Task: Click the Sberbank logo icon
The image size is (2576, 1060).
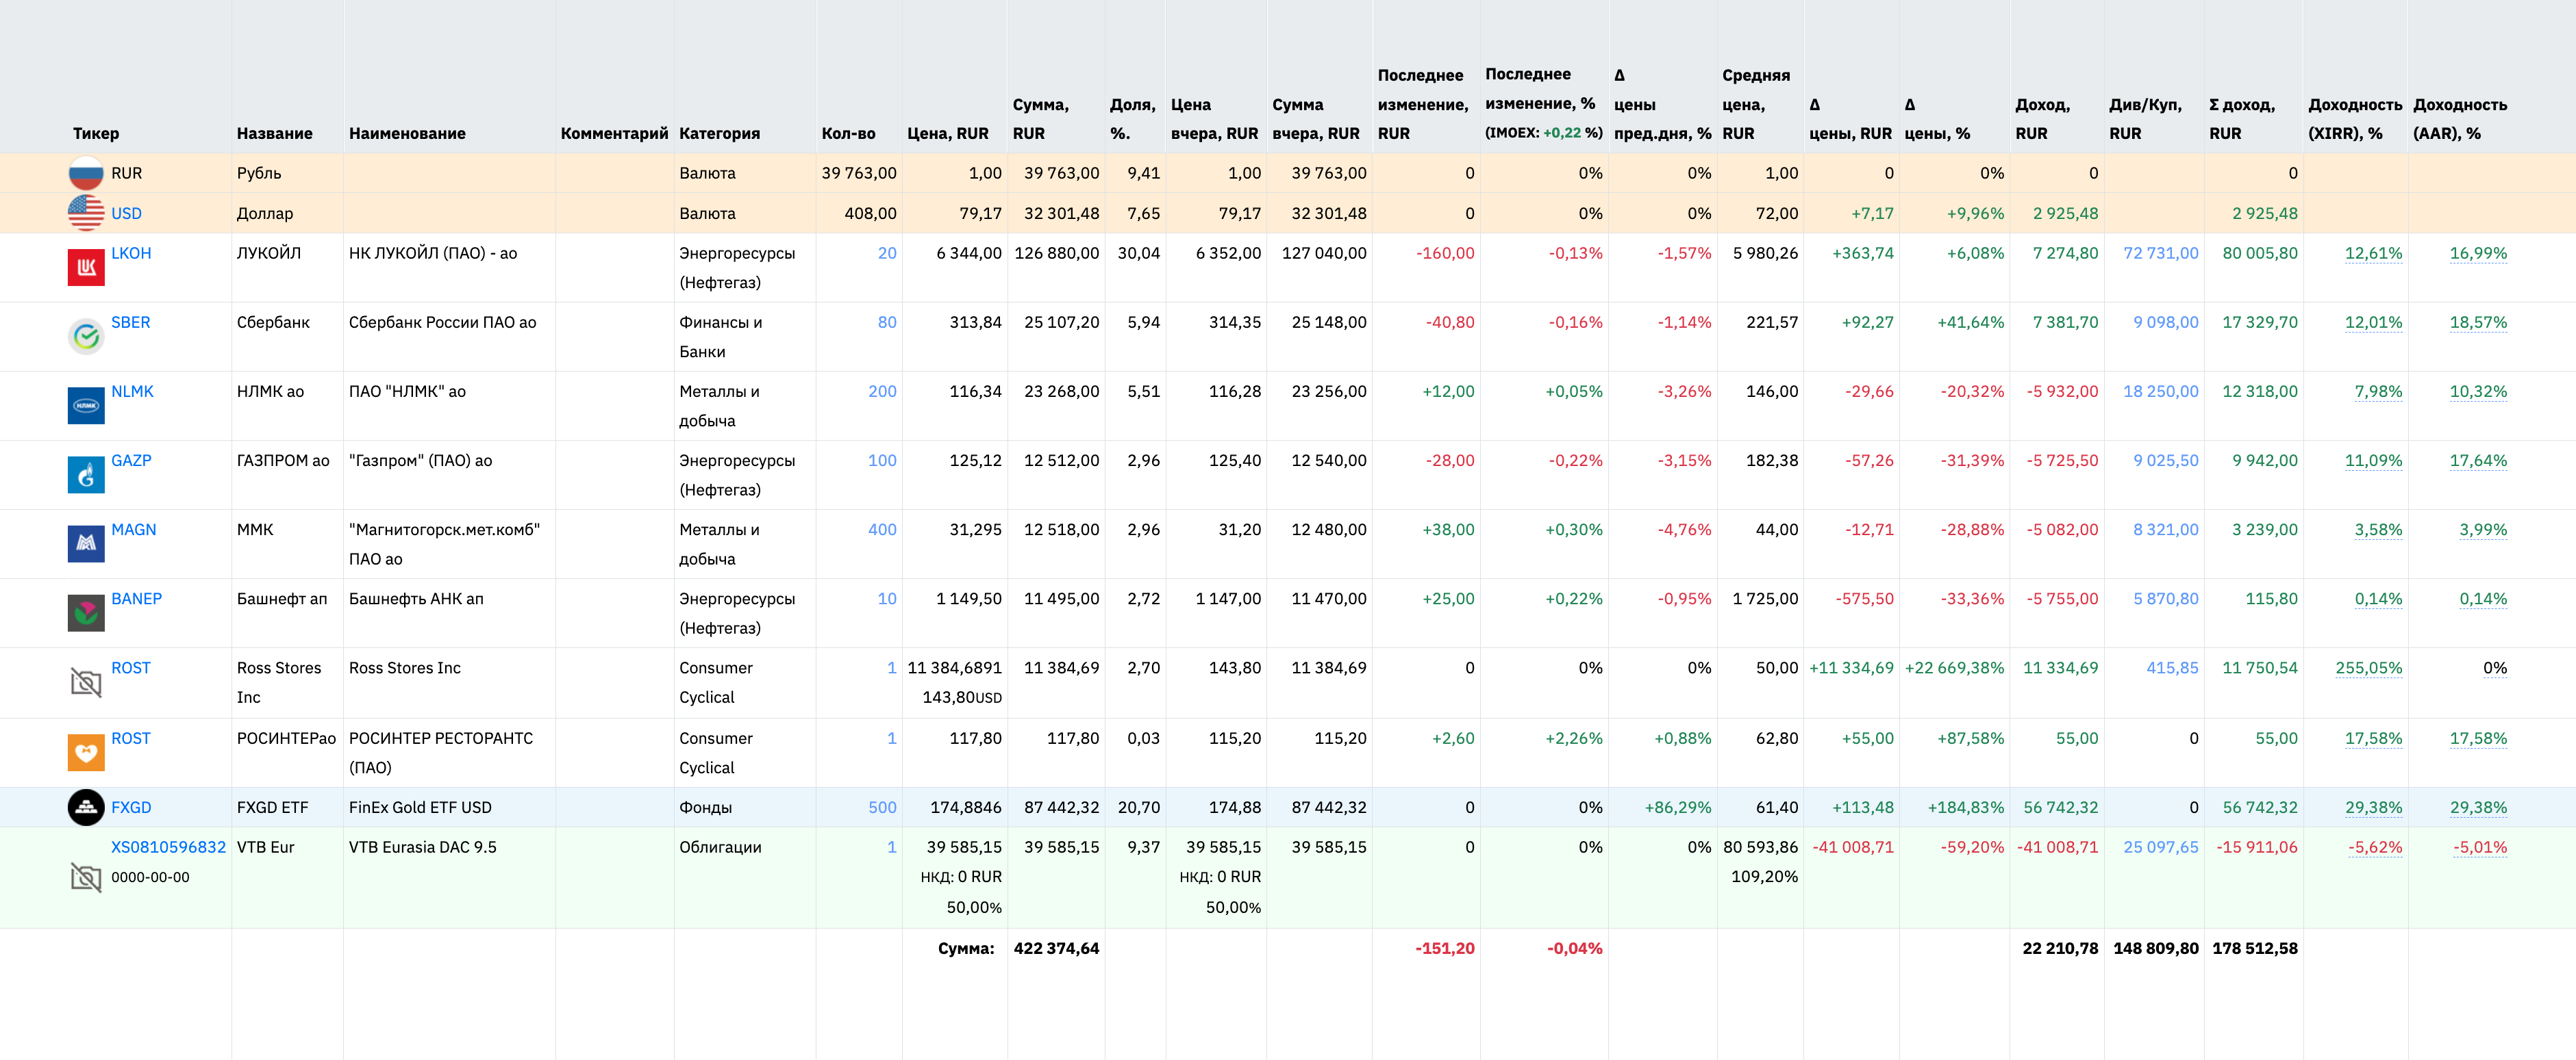Action: (x=86, y=337)
